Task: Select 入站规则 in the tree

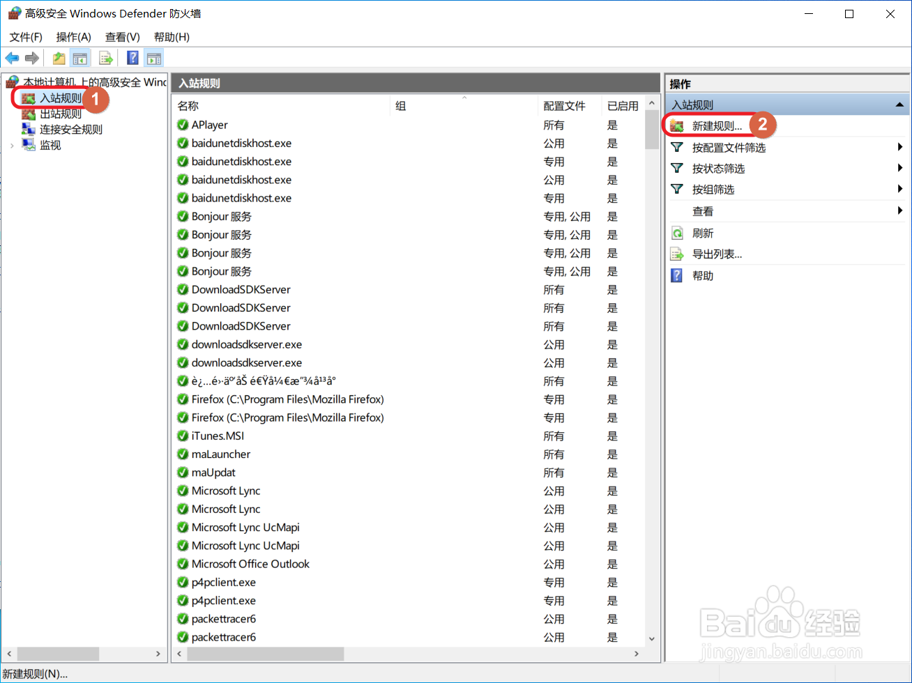Action: 60,98
